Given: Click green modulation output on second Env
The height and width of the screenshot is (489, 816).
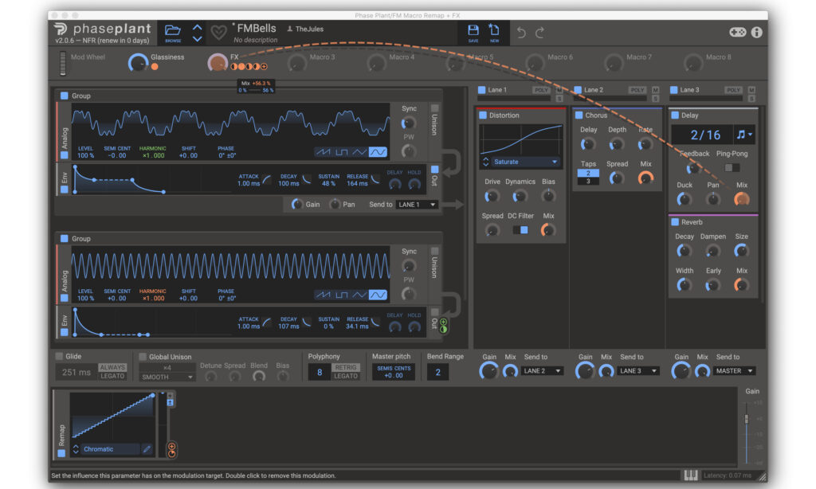Looking at the screenshot, I should pos(443,326).
